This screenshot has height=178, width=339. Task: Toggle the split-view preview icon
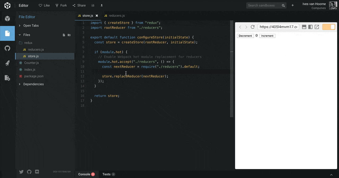point(310,27)
